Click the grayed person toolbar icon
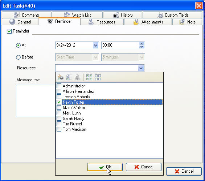Image resolution: width=205 pixels, height=181 pixels. click(x=77, y=77)
